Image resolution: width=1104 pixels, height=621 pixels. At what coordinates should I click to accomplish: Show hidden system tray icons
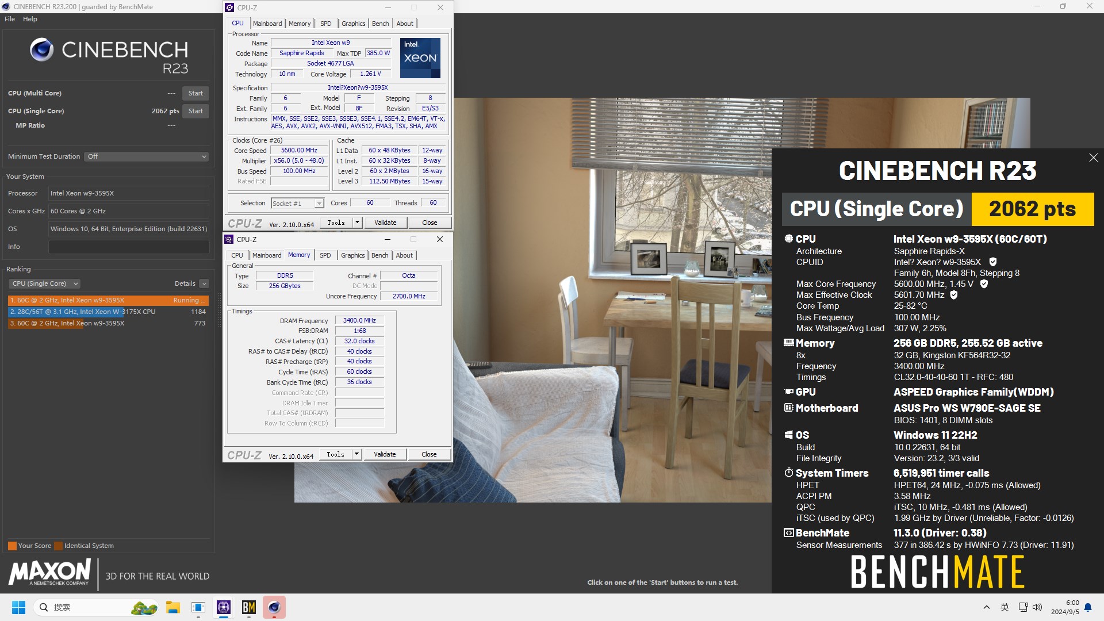click(x=987, y=607)
